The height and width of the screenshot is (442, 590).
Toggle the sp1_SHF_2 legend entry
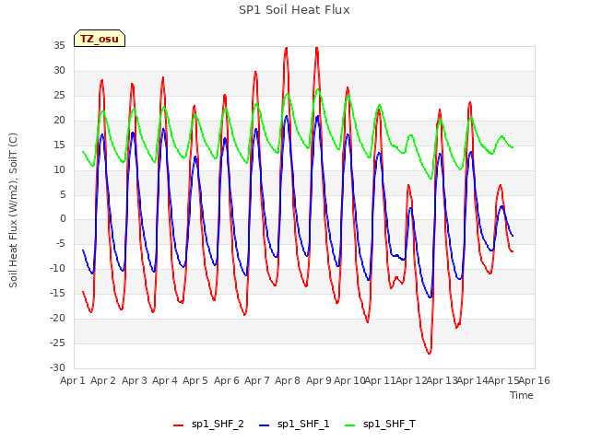point(208,424)
